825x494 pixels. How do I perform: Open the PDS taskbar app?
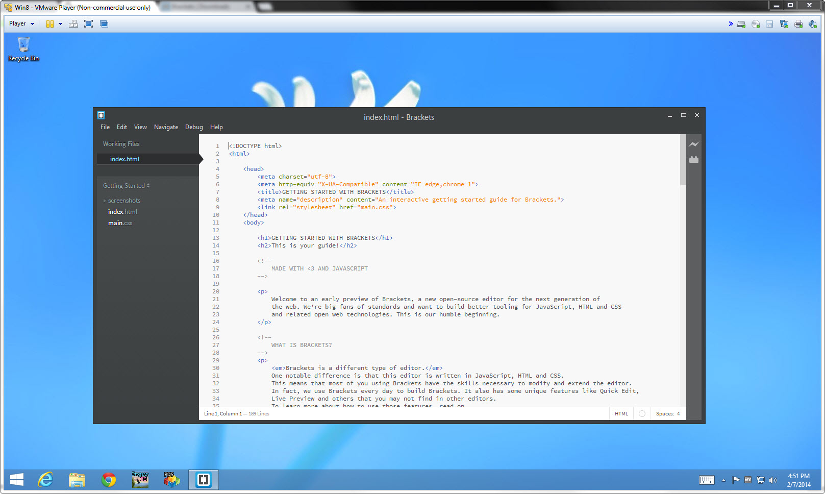[171, 480]
